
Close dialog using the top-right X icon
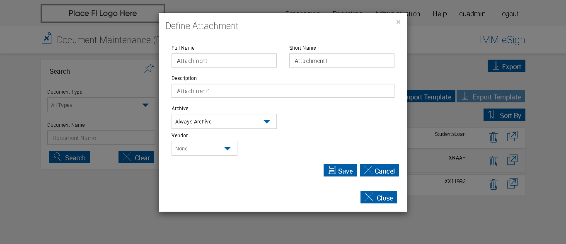tap(398, 22)
